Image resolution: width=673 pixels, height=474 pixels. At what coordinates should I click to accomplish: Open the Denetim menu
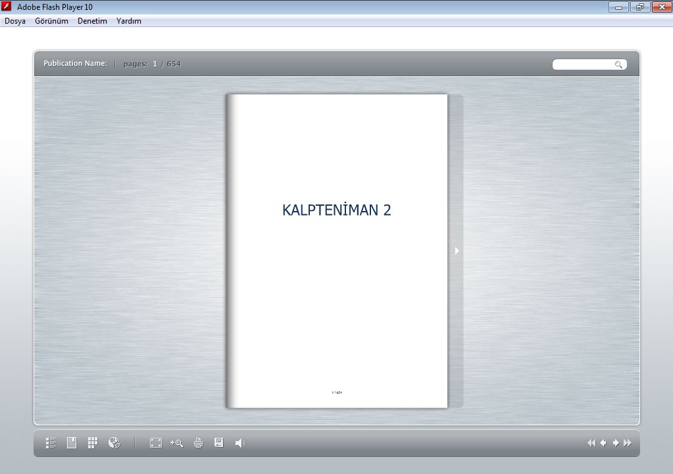(92, 21)
